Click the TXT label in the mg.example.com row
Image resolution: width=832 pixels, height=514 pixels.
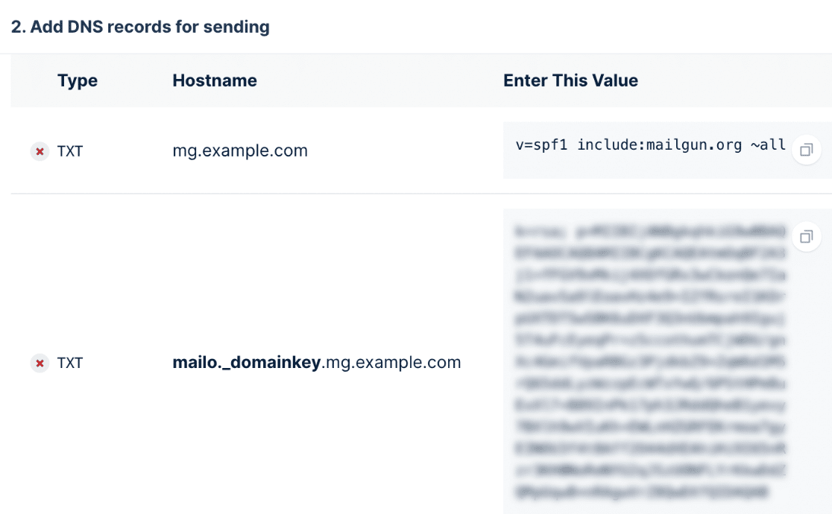click(70, 151)
